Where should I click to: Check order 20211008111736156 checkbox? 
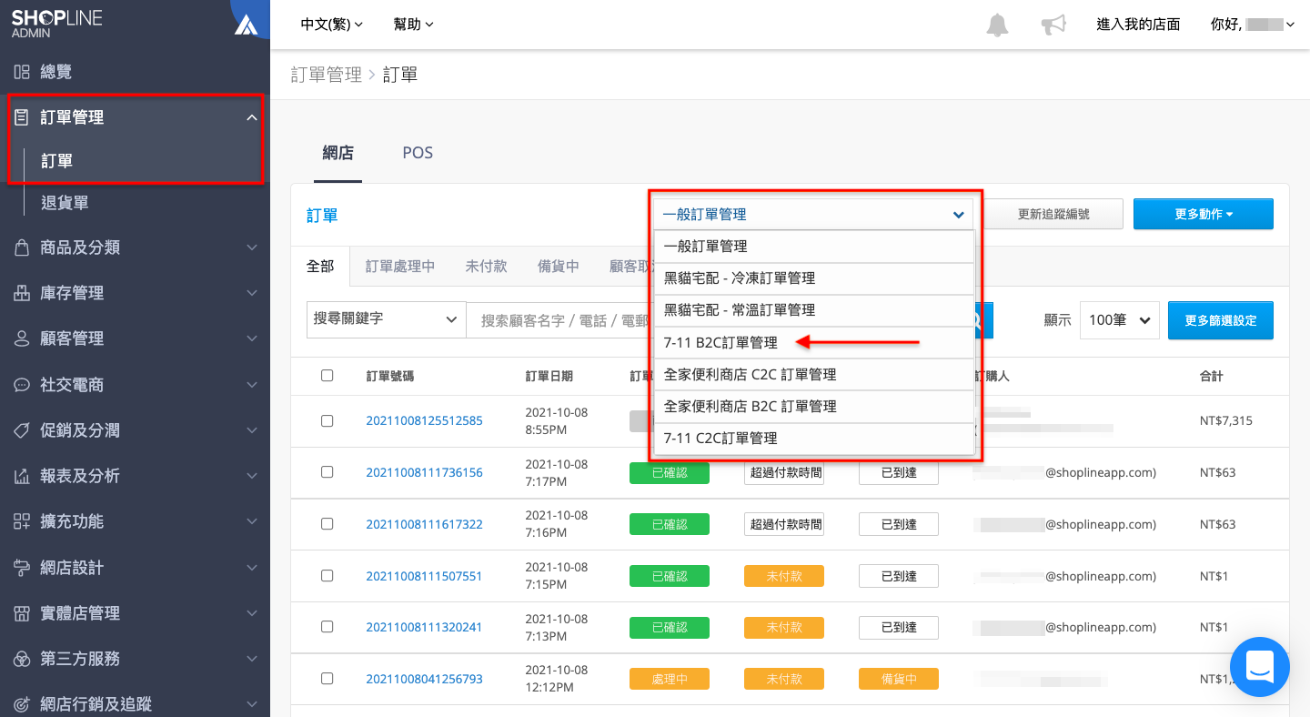[327, 472]
